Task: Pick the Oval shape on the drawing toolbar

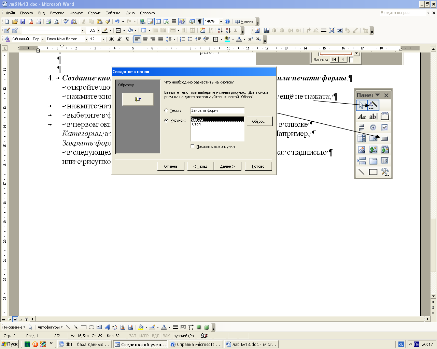Action: [x=91, y=327]
